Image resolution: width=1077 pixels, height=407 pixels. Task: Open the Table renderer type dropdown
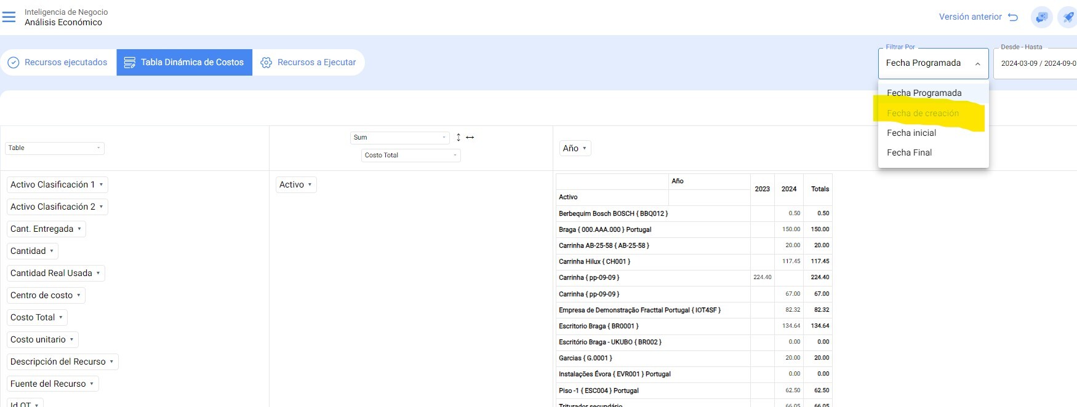[x=55, y=148]
